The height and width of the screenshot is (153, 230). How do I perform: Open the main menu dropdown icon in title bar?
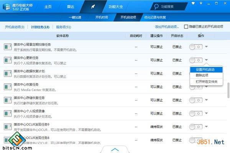[201, 3]
